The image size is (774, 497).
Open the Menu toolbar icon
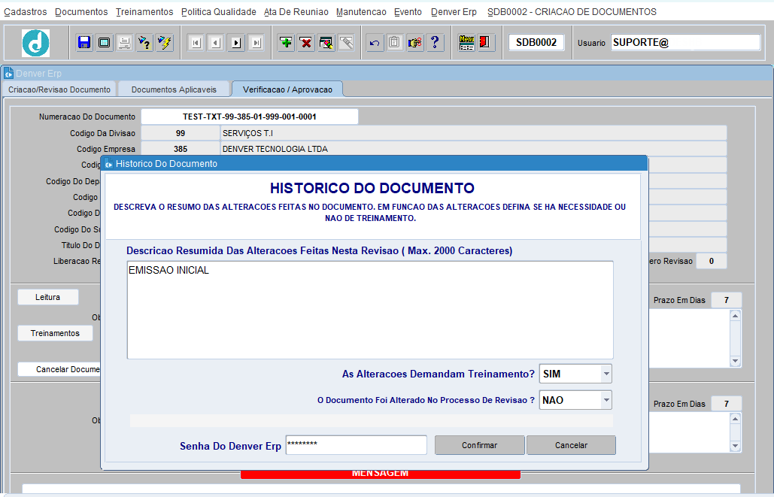point(466,42)
